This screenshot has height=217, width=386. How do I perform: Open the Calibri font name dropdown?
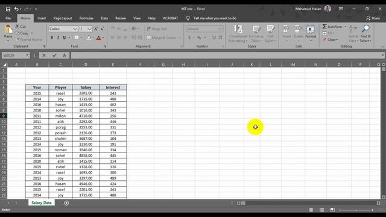coord(75,29)
